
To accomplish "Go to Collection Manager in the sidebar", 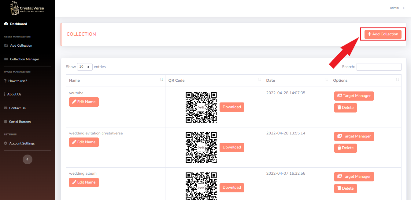I will (24, 59).
